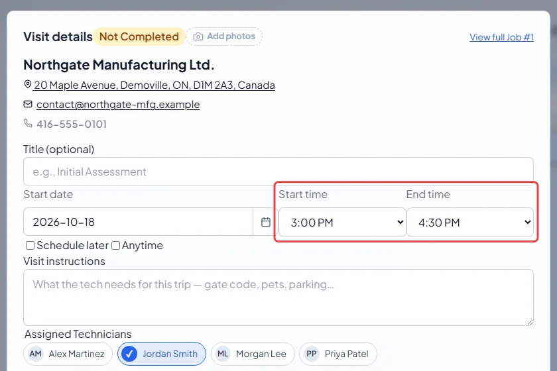This screenshot has width=557, height=371.
Task: Open the View full Job #1 link
Action: tap(501, 37)
